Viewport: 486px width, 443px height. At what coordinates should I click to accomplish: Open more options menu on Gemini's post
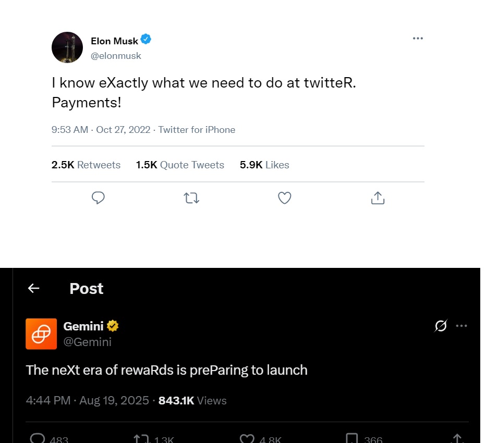[x=461, y=326]
